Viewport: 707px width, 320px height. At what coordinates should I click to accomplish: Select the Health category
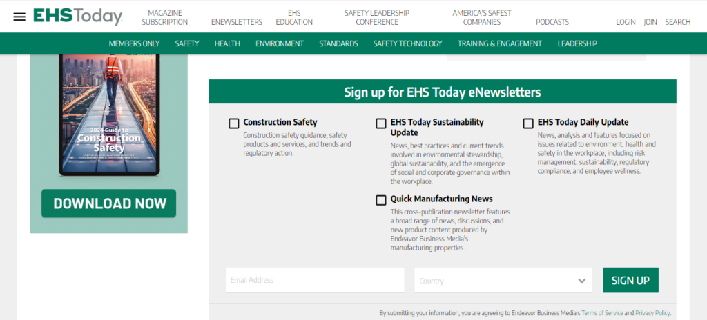(227, 43)
